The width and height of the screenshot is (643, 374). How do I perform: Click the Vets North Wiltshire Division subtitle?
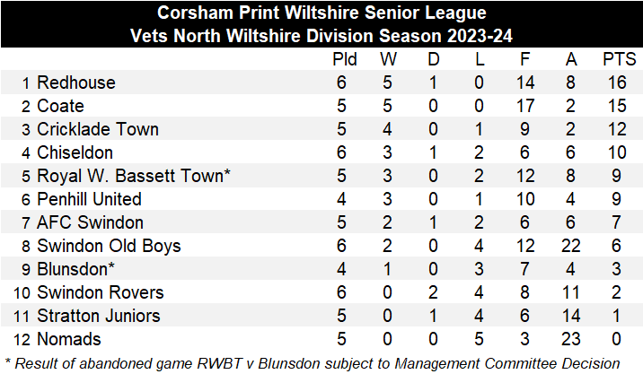click(x=321, y=36)
